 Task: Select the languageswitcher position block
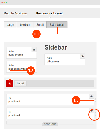click(21, 67)
